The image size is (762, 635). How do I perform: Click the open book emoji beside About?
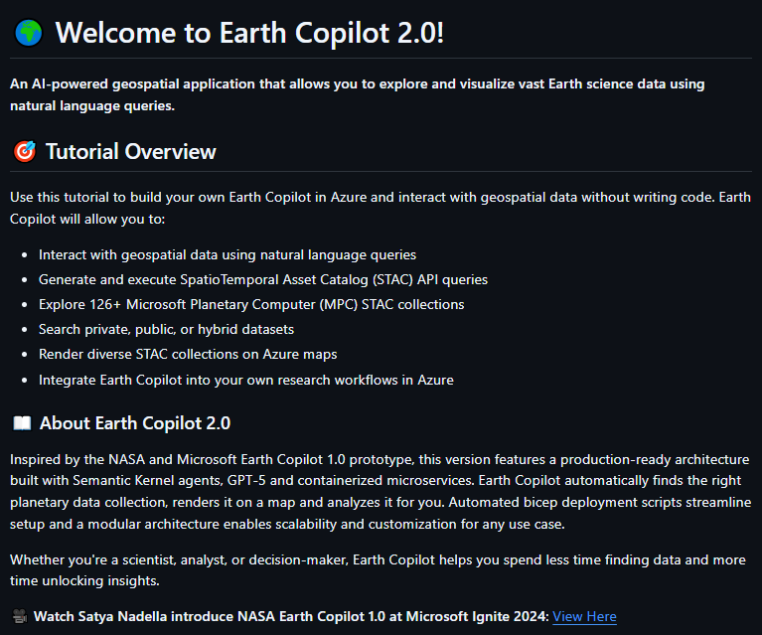pos(22,423)
